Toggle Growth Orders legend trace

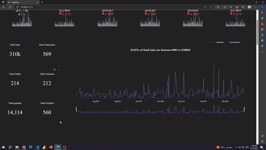(x=233, y=42)
